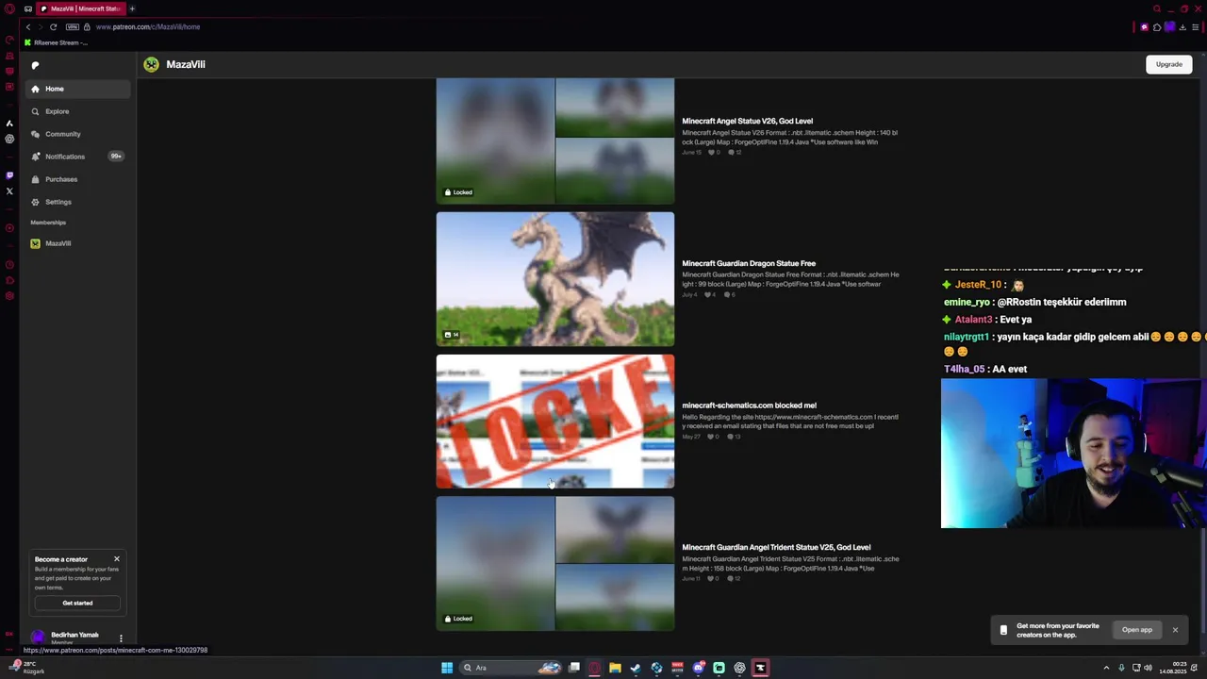
Task: Dismiss the Get more from creators banner
Action: [1175, 630]
